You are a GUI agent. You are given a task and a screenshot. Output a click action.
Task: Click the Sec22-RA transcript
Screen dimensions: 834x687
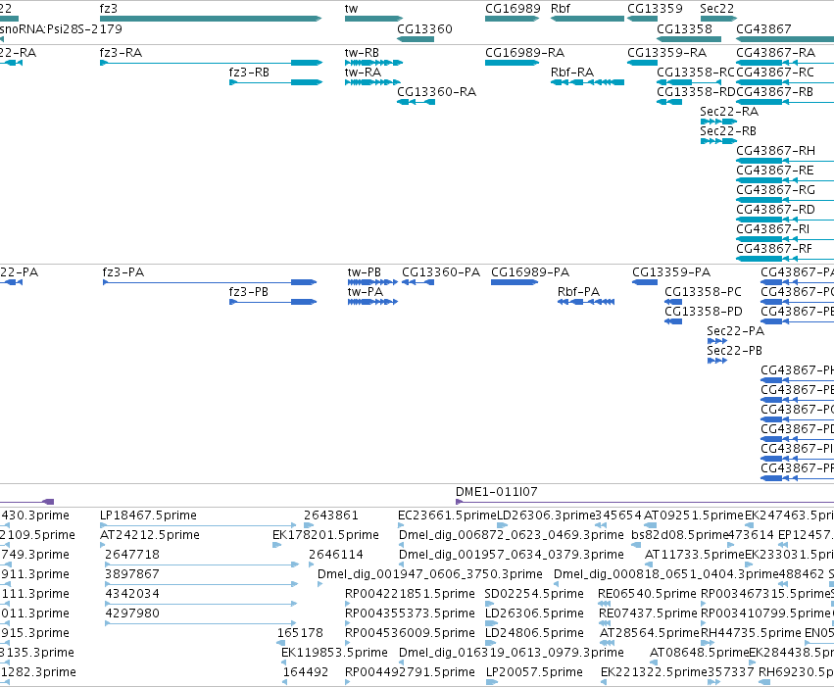(718, 122)
